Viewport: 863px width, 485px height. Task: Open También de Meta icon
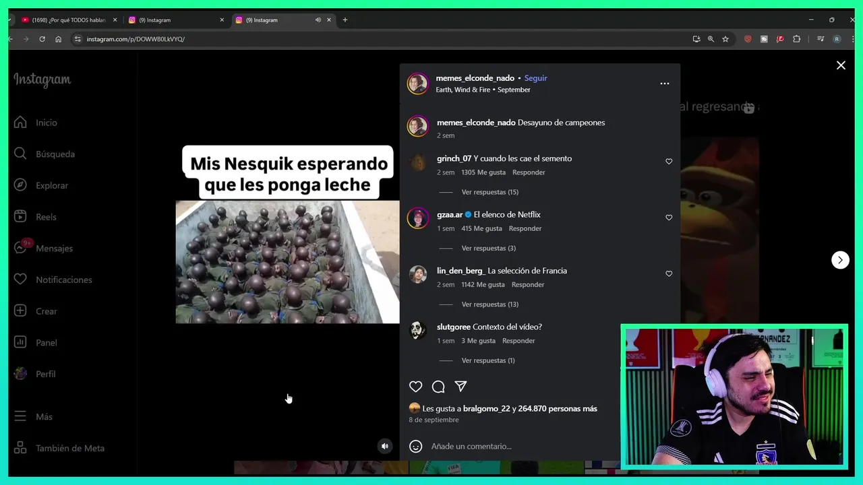click(x=20, y=448)
